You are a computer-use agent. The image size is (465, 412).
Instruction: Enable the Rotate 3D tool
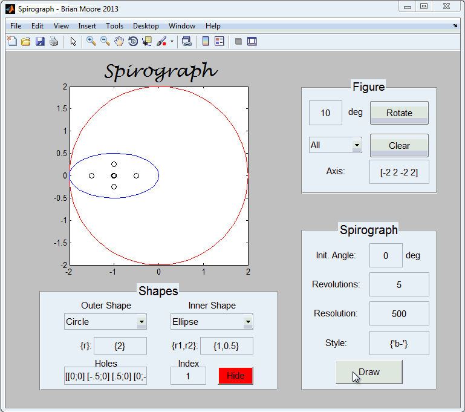[x=133, y=42]
